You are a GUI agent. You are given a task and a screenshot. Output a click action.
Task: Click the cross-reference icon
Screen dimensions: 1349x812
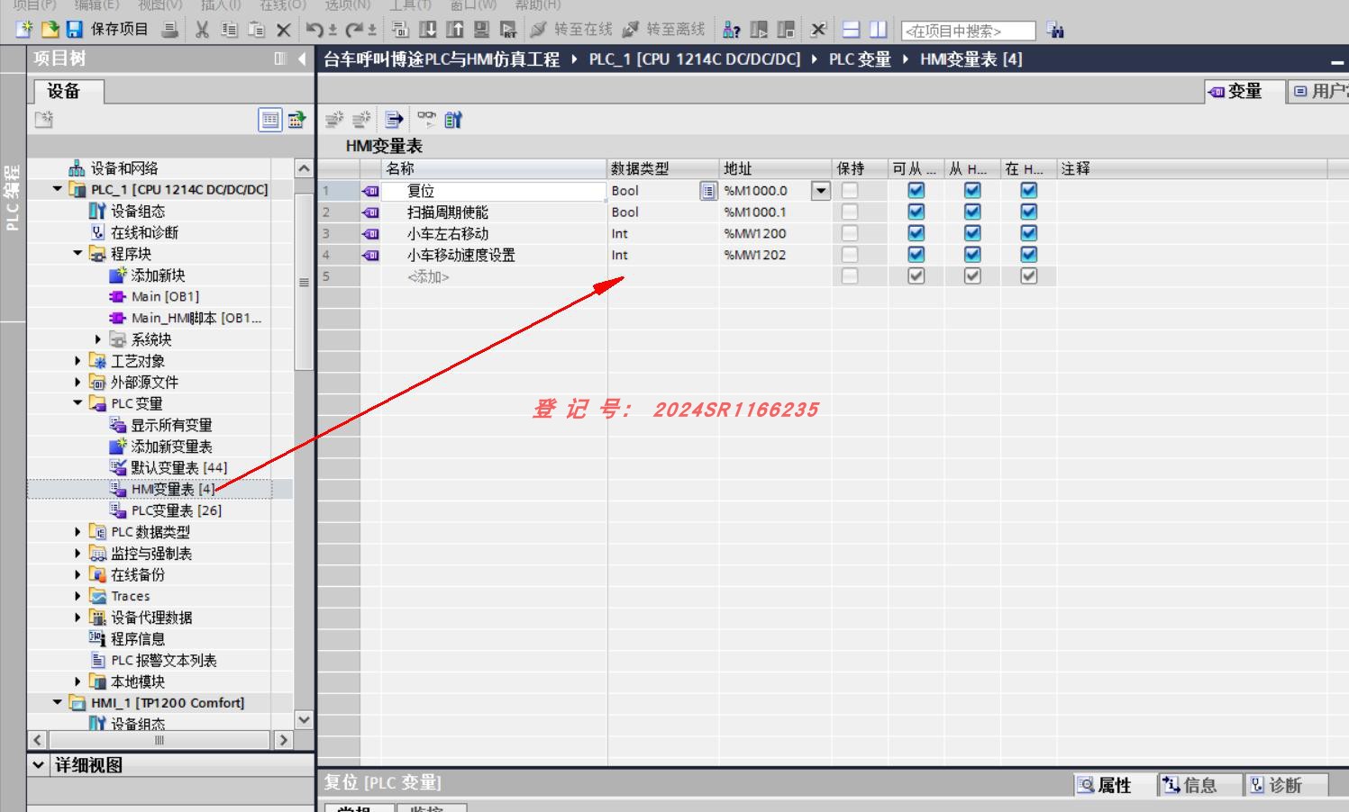tap(818, 30)
